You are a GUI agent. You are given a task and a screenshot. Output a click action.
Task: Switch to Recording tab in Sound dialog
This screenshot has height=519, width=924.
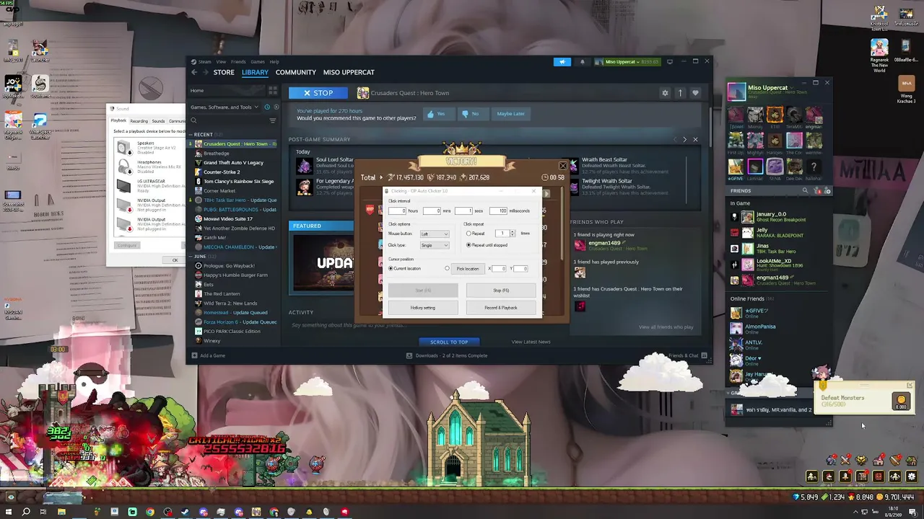(139, 121)
